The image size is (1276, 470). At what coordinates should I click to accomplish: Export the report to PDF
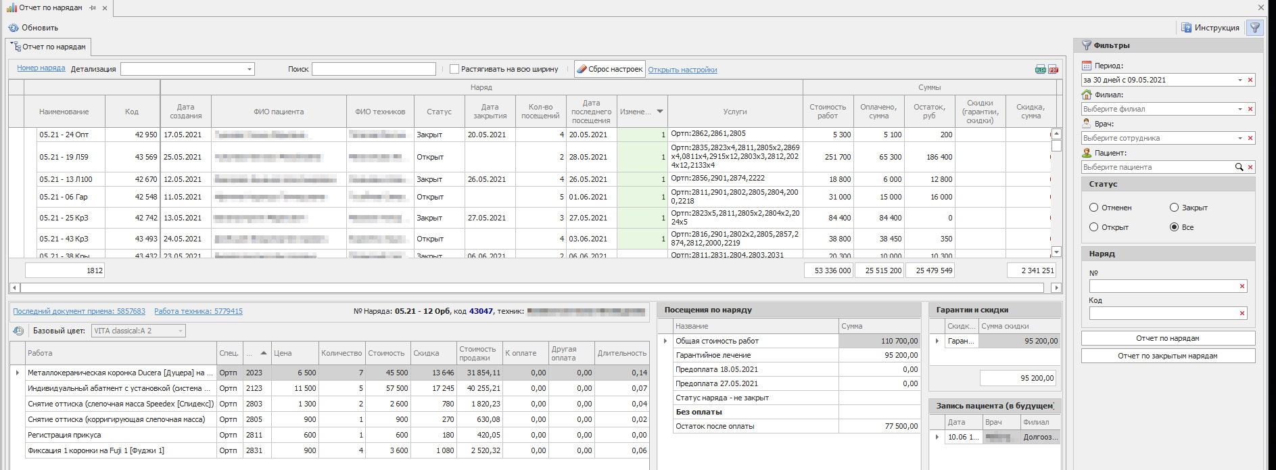click(1054, 70)
